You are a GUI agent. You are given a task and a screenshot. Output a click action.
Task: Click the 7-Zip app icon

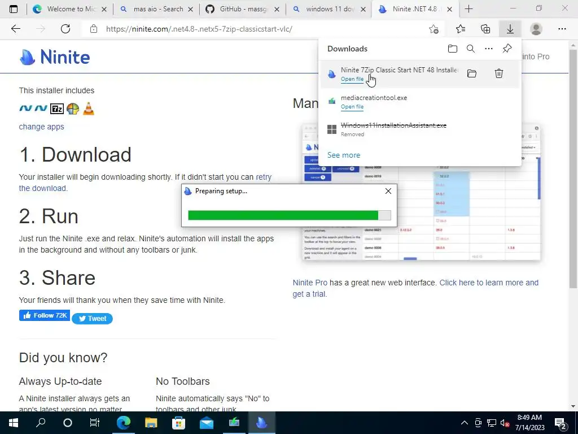pos(57,108)
